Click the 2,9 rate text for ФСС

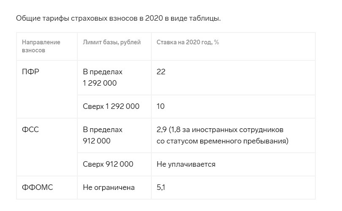click(x=161, y=130)
